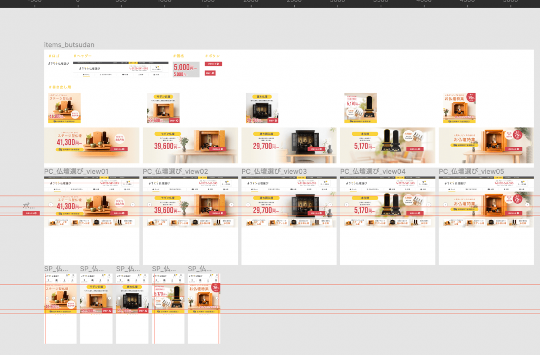Viewport: 540px width, 355px height.
Task: Click the small square モダン仏壇 banner thumbnail
Action: (x=163, y=109)
